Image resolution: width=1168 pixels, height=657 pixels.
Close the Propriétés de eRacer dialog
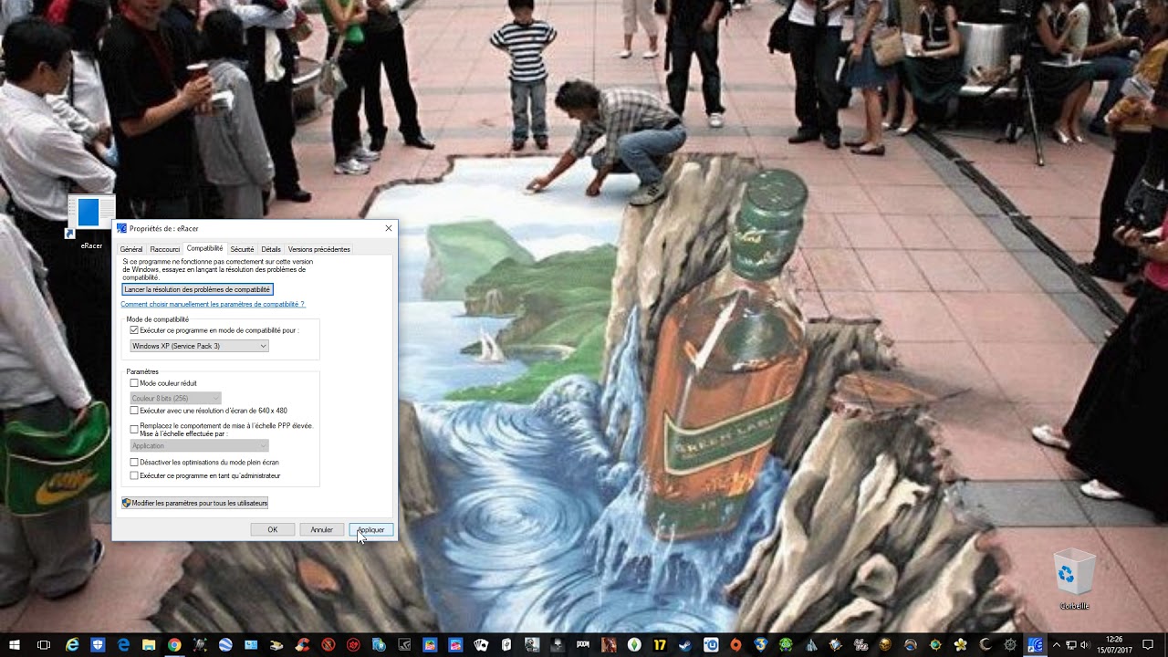point(389,228)
